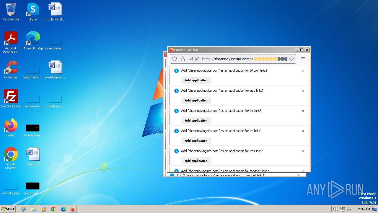
Task: Open Skype desktop shortcut
Action: pyautogui.click(x=32, y=12)
